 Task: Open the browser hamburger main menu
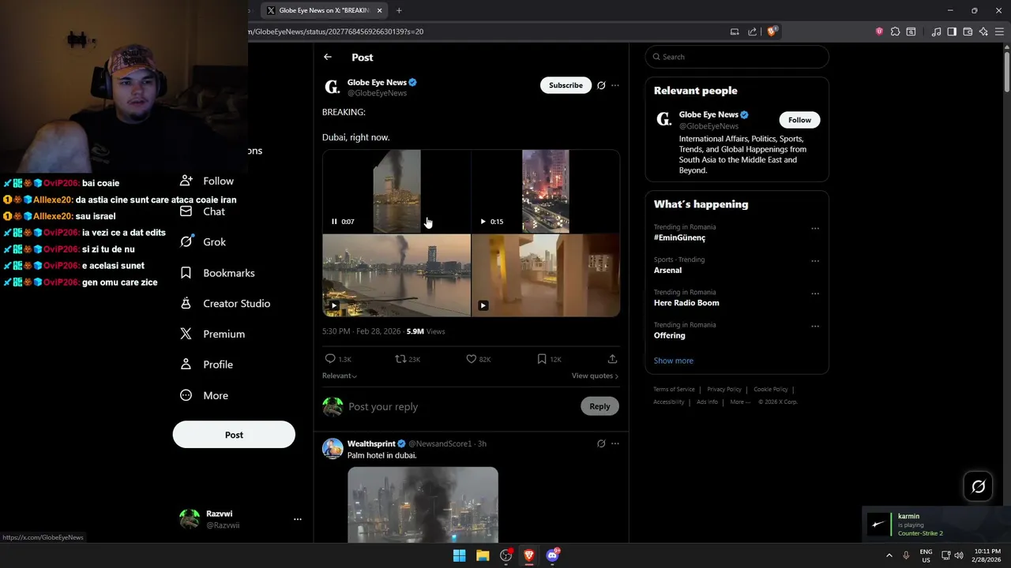[x=999, y=32]
